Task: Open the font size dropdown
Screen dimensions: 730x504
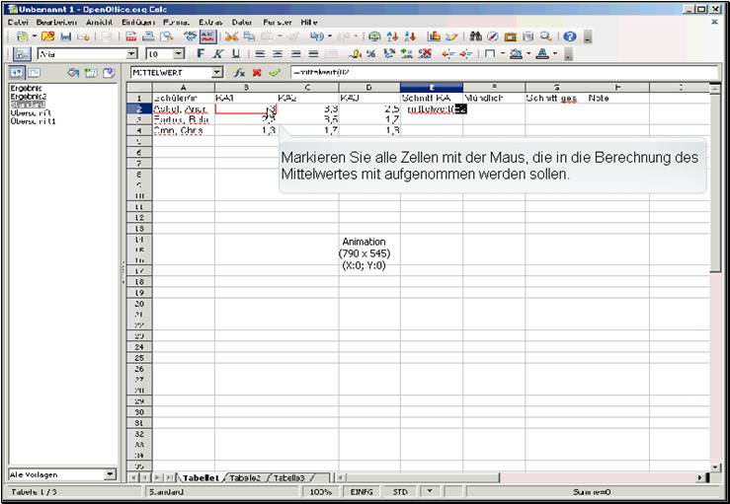Action: click(179, 54)
